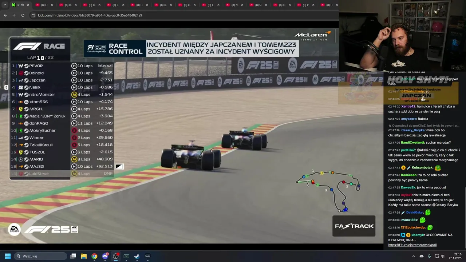Click the "!tabela" message from xmyszorx

[x=423, y=119]
